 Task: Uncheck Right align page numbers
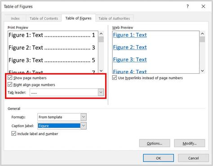(10, 85)
